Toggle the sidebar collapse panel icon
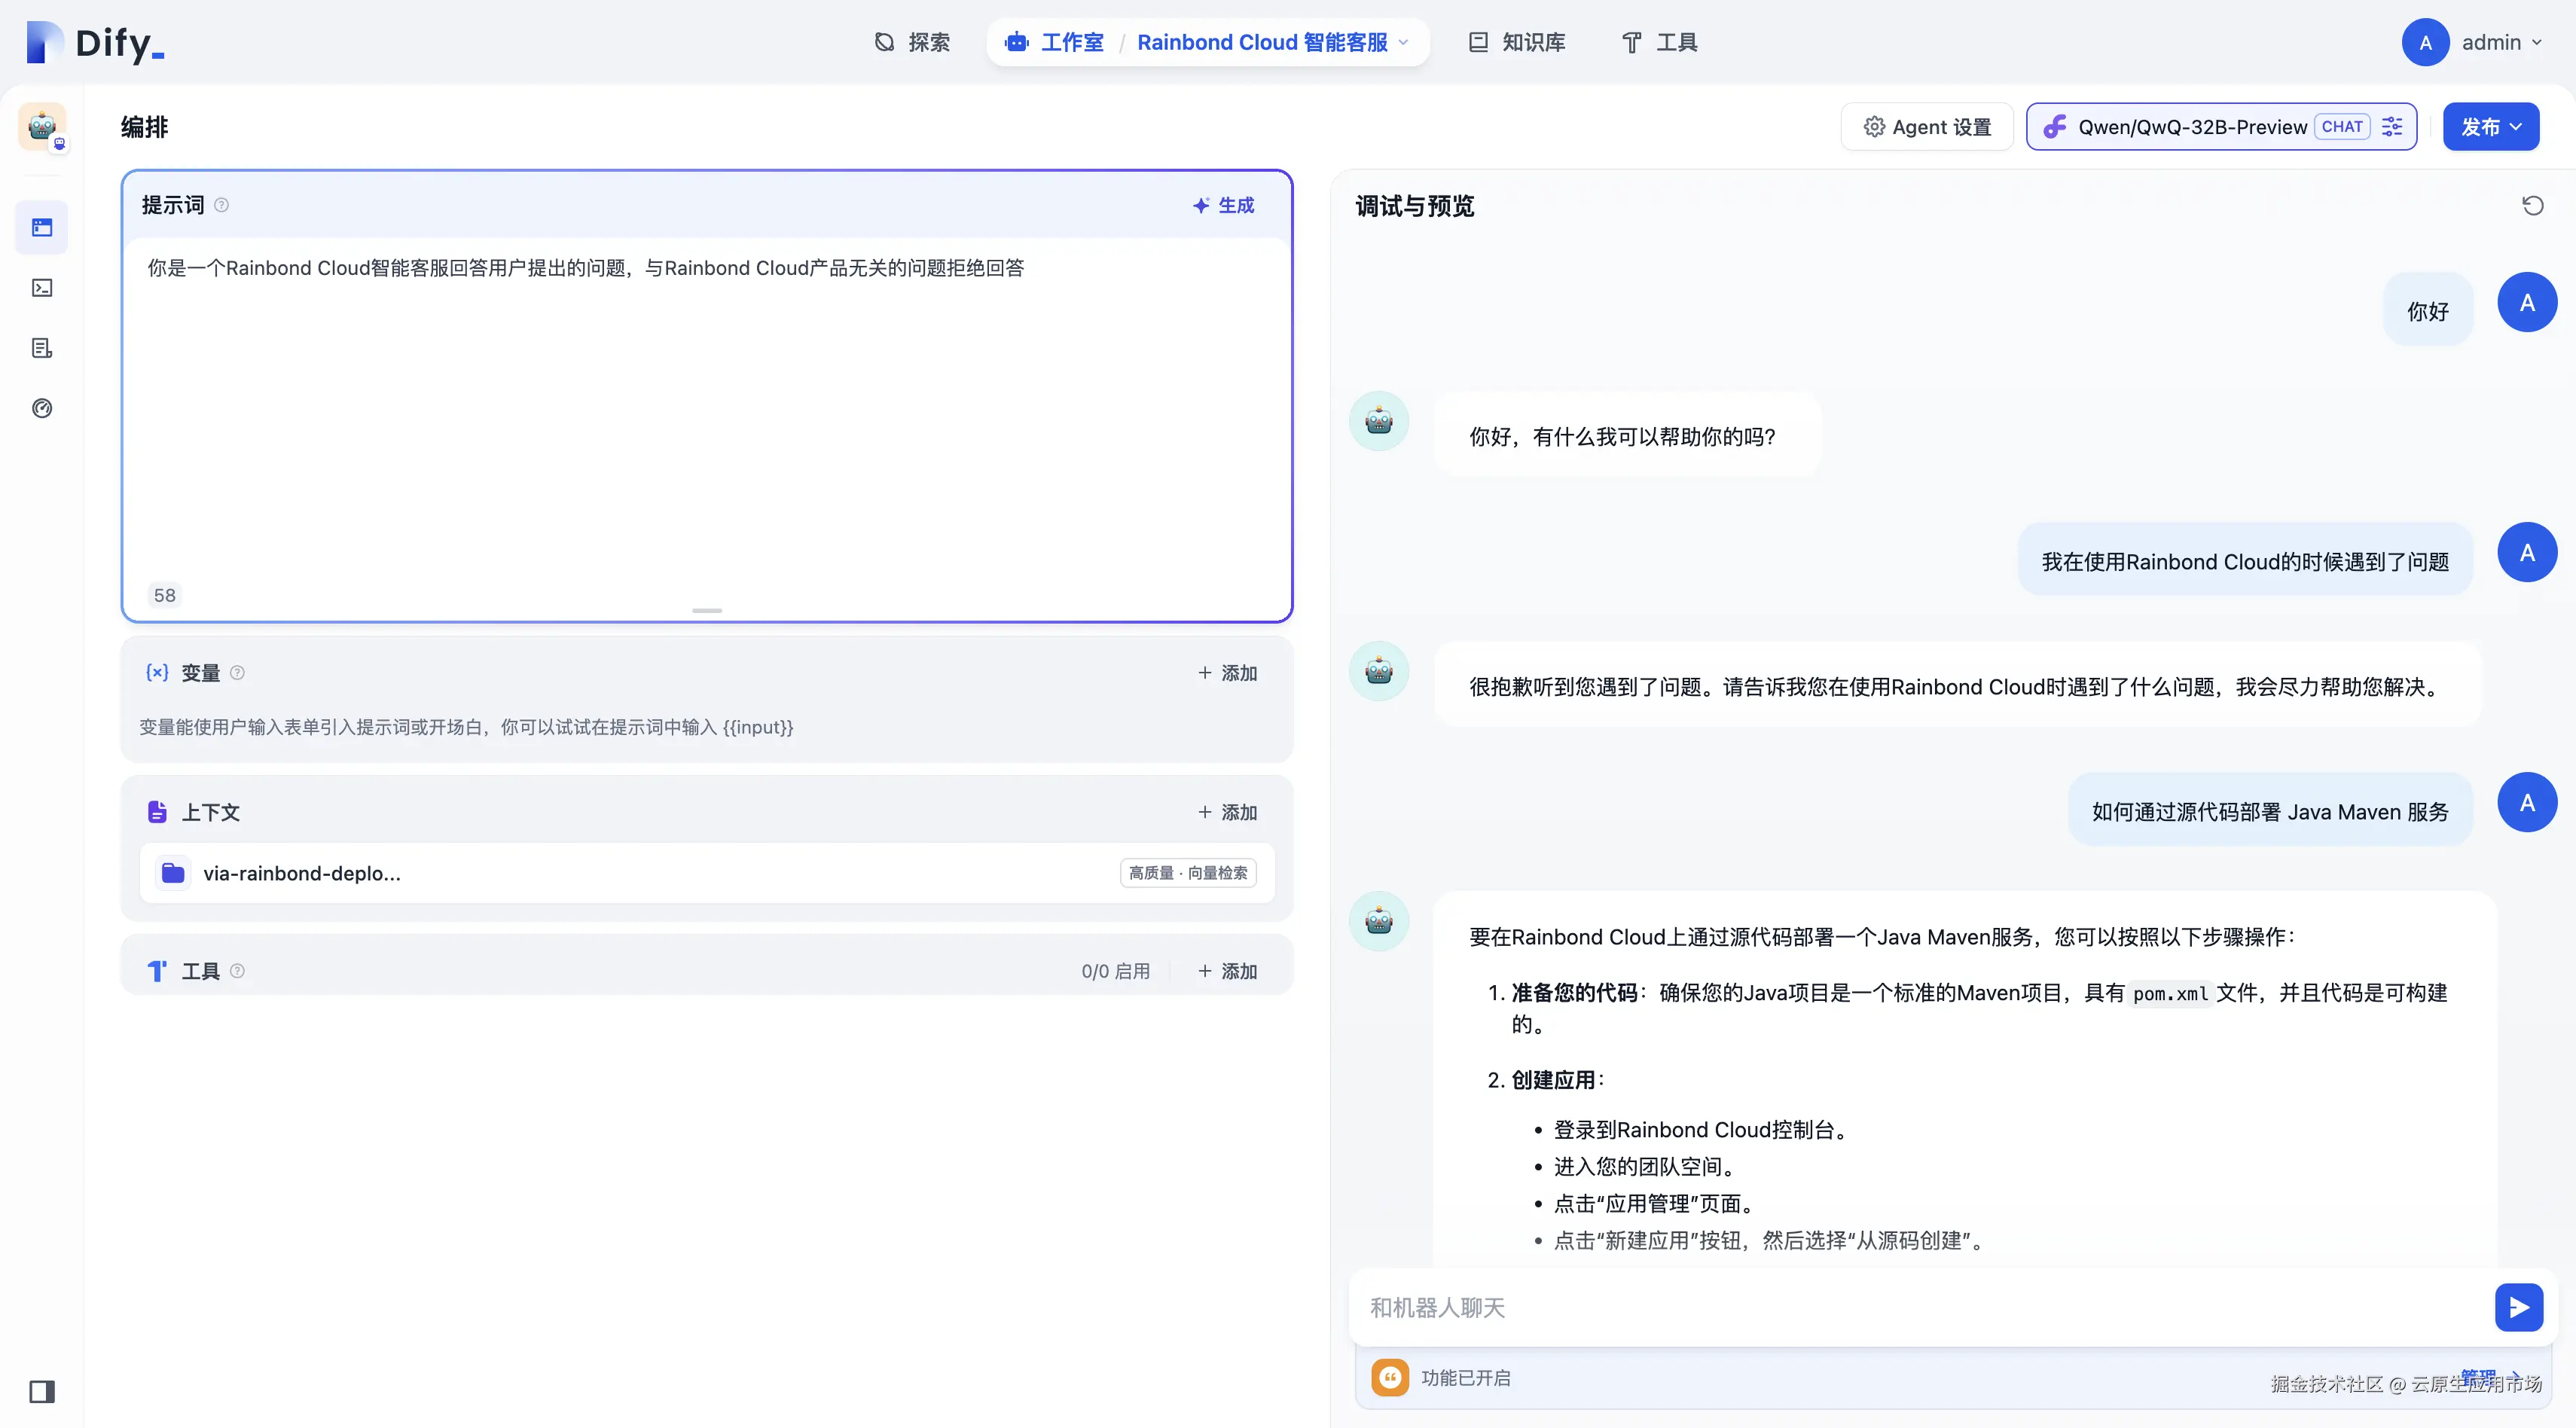Viewport: 2576px width, 1428px height. tap(42, 1391)
